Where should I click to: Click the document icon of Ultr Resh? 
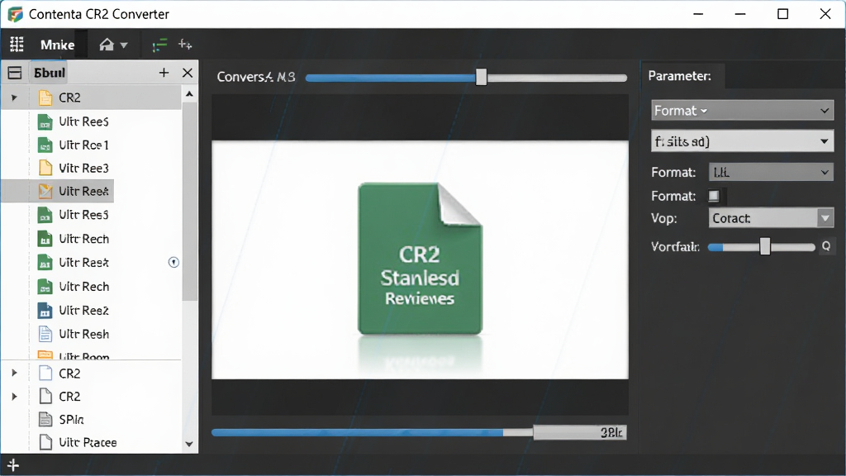[x=45, y=334]
